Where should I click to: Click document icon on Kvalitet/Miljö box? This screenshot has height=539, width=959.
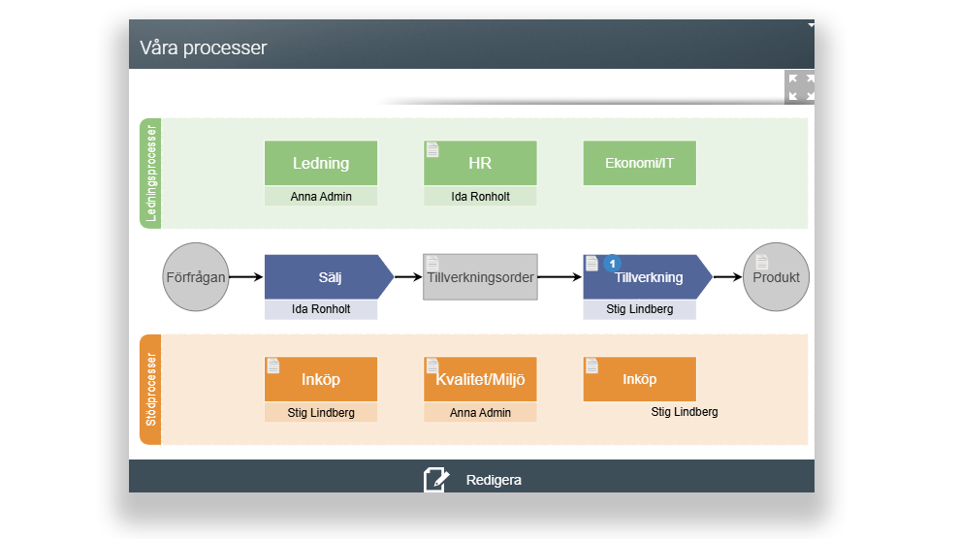click(x=432, y=365)
